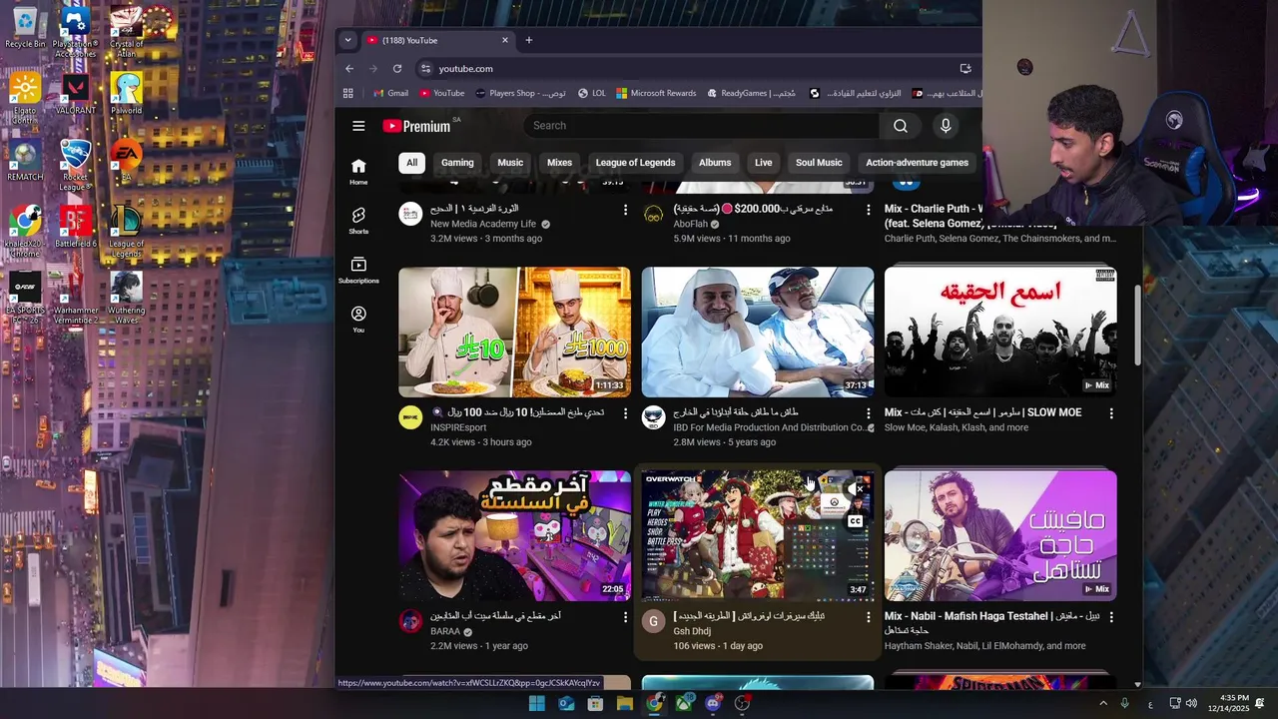The width and height of the screenshot is (1278, 719).
Task: Click the YouTube Premium logo
Action: tap(417, 126)
